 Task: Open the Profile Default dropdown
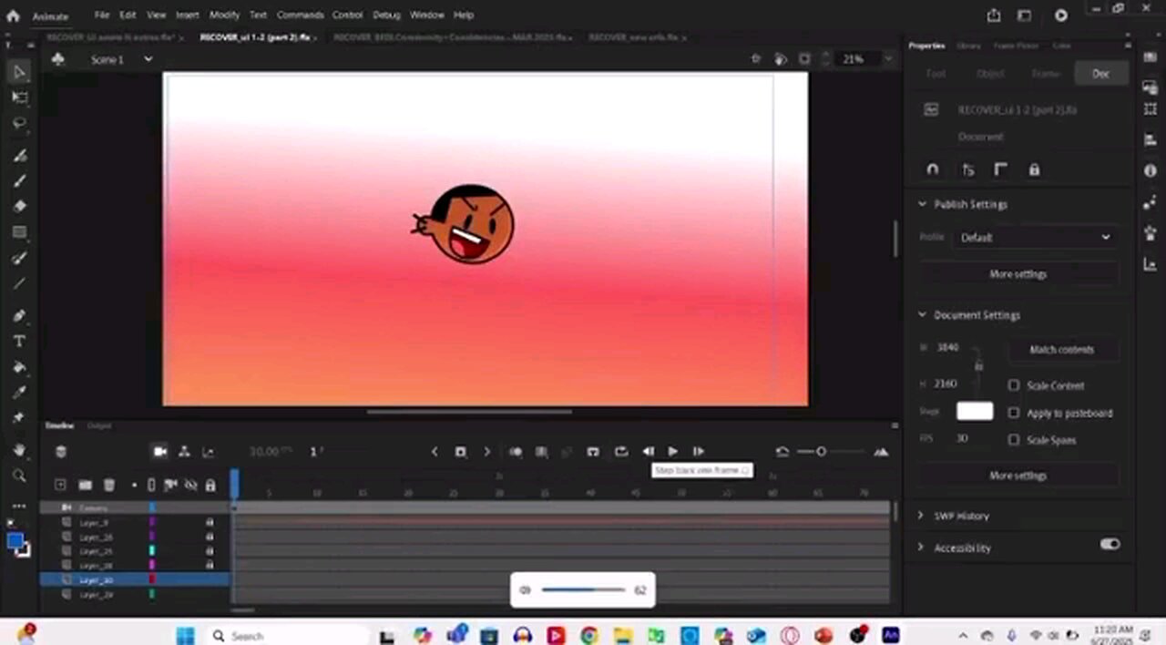point(1036,238)
